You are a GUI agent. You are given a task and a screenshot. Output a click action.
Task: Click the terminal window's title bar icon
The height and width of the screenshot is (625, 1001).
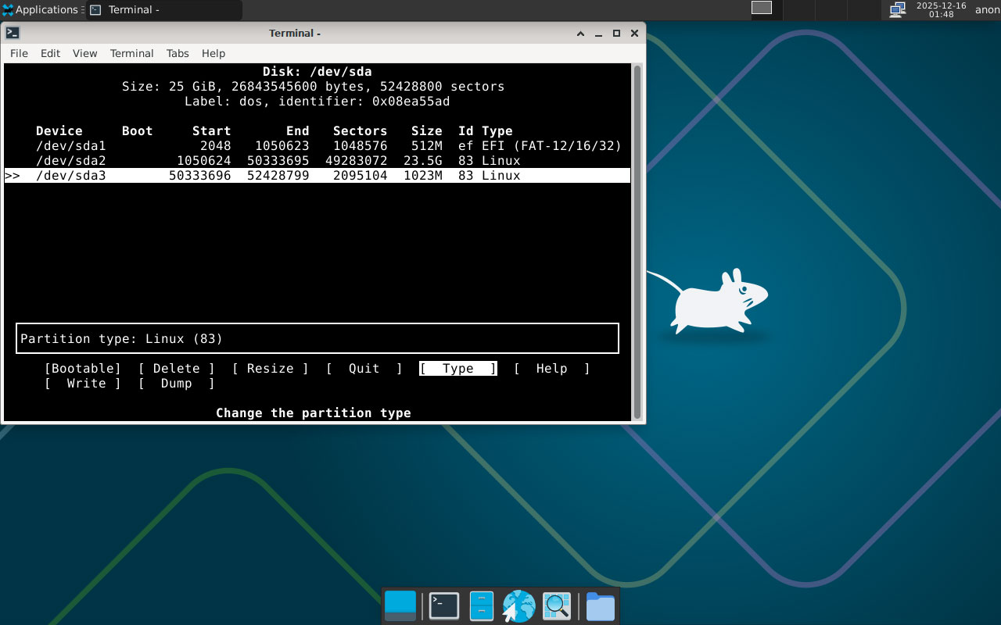point(13,33)
